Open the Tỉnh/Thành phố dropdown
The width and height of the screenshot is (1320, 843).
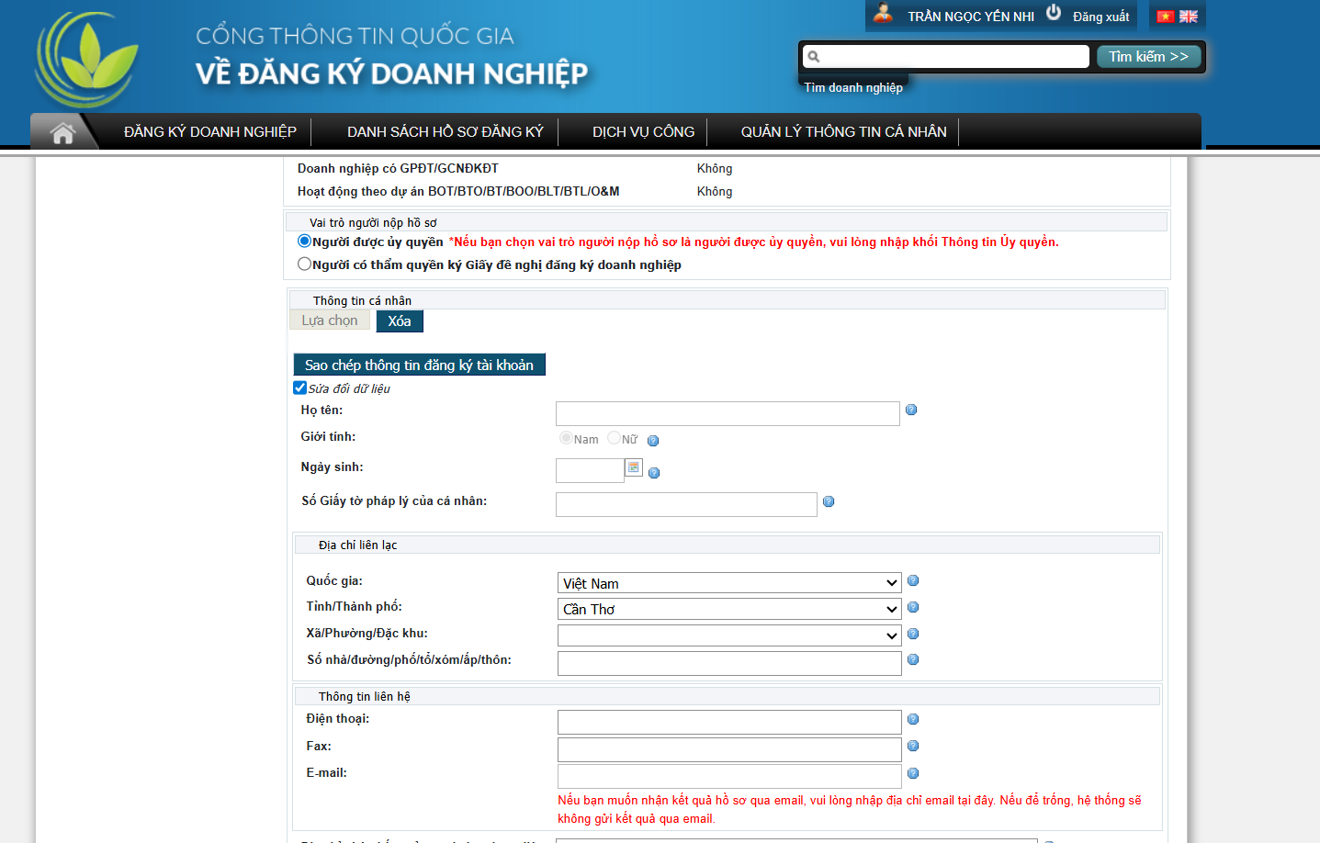coord(729,609)
